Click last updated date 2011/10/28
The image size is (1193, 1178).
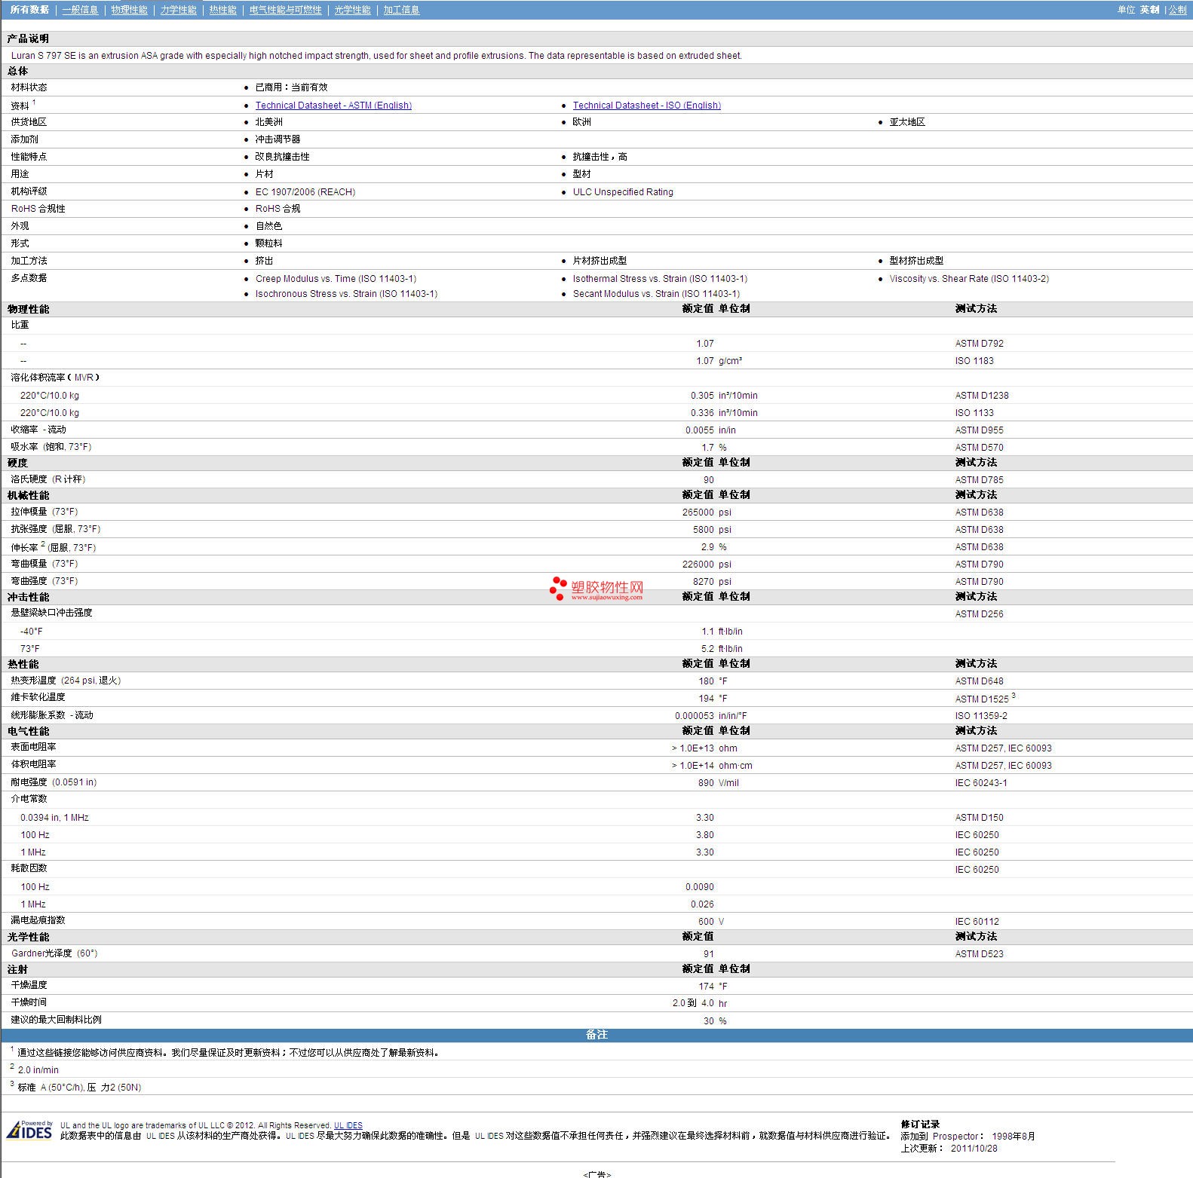pos(974,1149)
